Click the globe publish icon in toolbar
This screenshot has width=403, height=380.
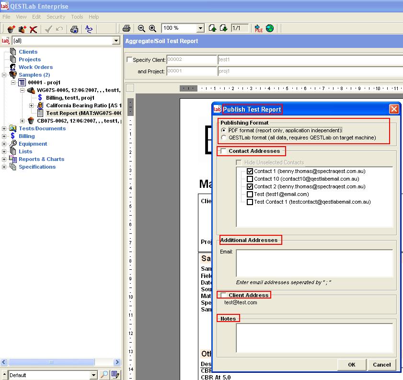(270, 29)
